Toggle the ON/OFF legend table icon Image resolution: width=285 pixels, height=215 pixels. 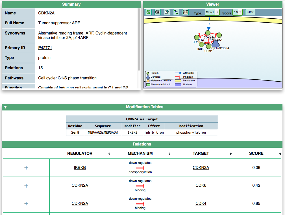click(185, 12)
